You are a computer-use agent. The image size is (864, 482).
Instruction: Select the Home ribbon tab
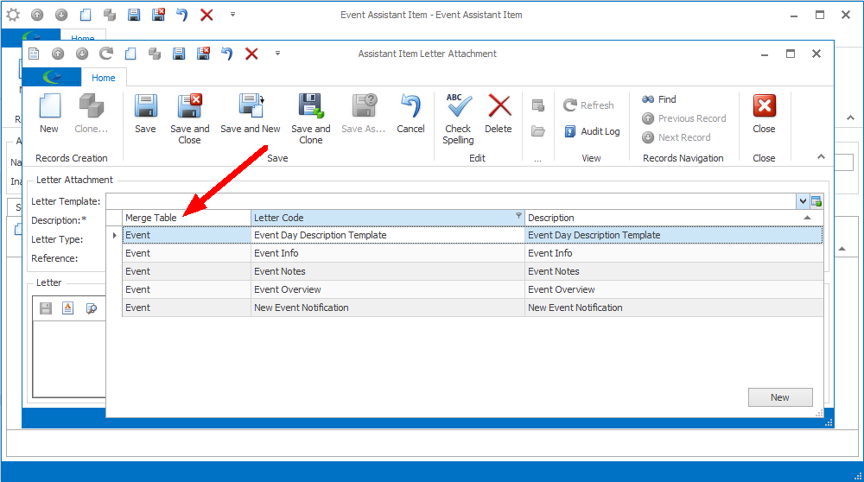click(x=104, y=78)
